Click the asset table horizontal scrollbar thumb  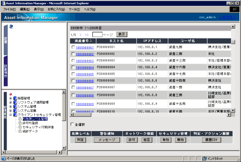(x=82, y=114)
